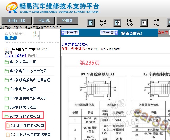Collapse the Chapter 7 open folder icon
Image resolution: width=170 pixels, height=140 pixels.
pyautogui.click(x=7, y=116)
